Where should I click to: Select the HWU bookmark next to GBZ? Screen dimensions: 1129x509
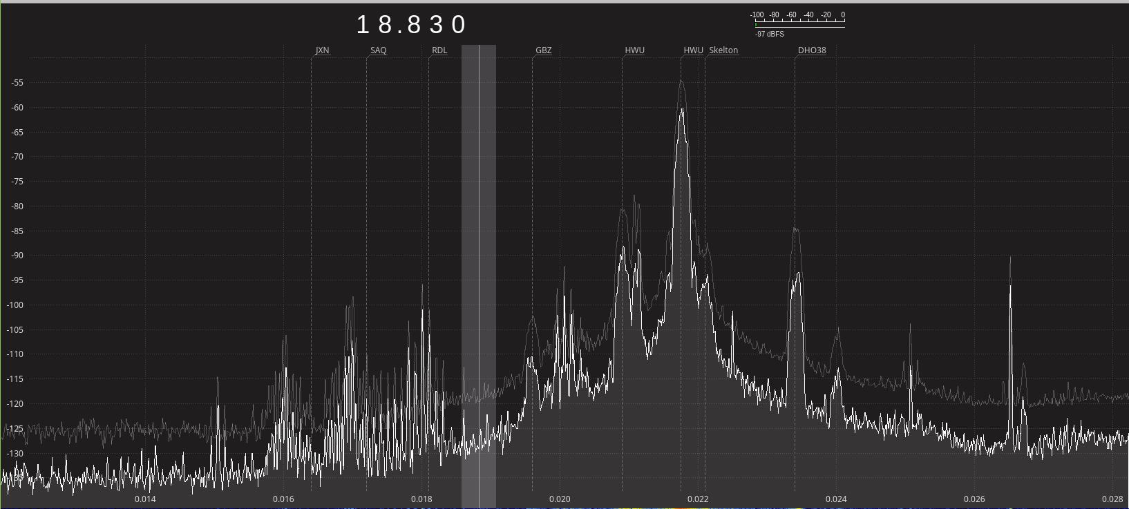point(634,50)
